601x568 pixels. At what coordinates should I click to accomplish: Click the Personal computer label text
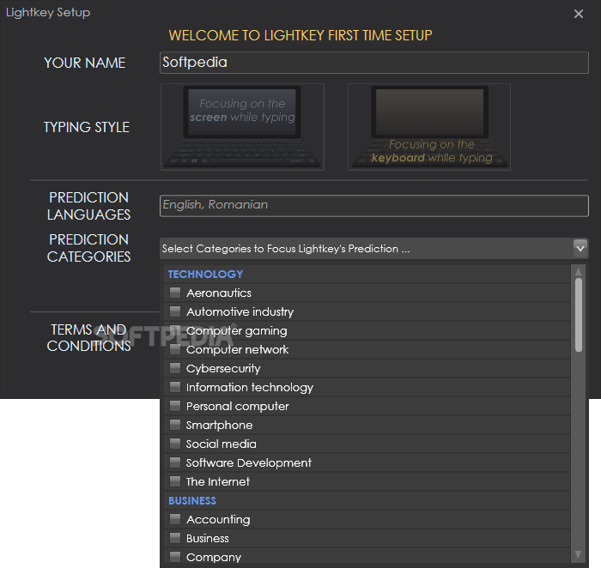pos(238,407)
